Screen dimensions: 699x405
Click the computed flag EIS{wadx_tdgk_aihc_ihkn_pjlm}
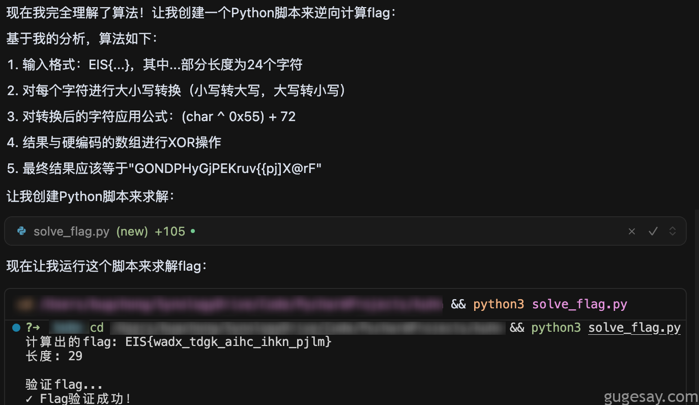pyautogui.click(x=228, y=342)
